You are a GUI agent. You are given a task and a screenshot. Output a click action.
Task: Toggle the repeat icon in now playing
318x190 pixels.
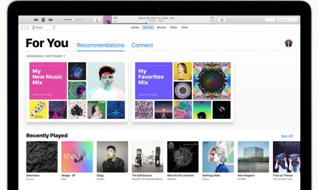212,18
